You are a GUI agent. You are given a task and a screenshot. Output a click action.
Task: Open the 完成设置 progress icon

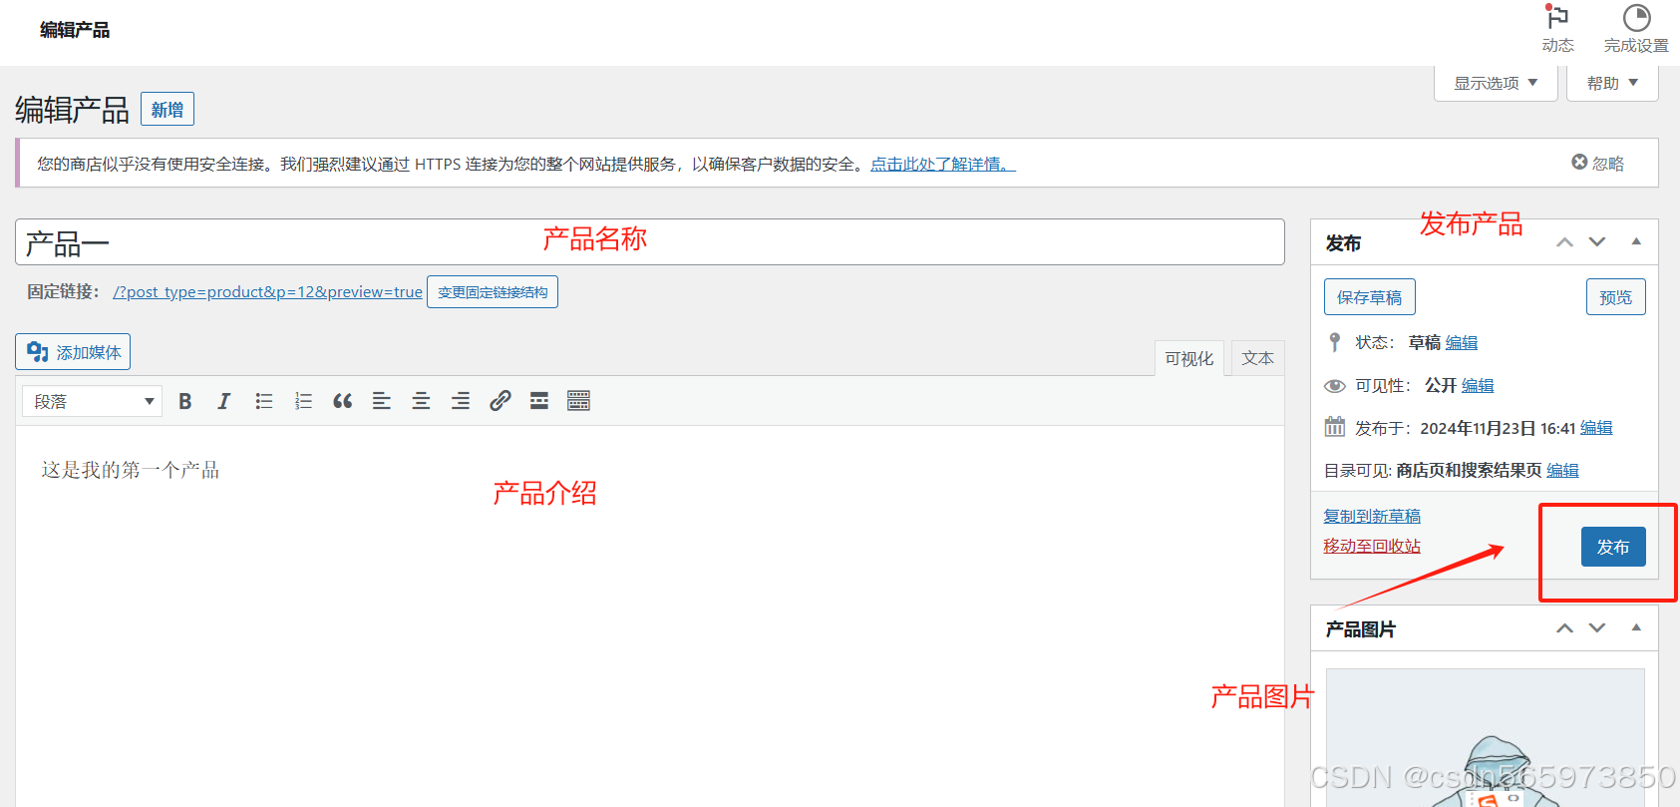(1636, 18)
